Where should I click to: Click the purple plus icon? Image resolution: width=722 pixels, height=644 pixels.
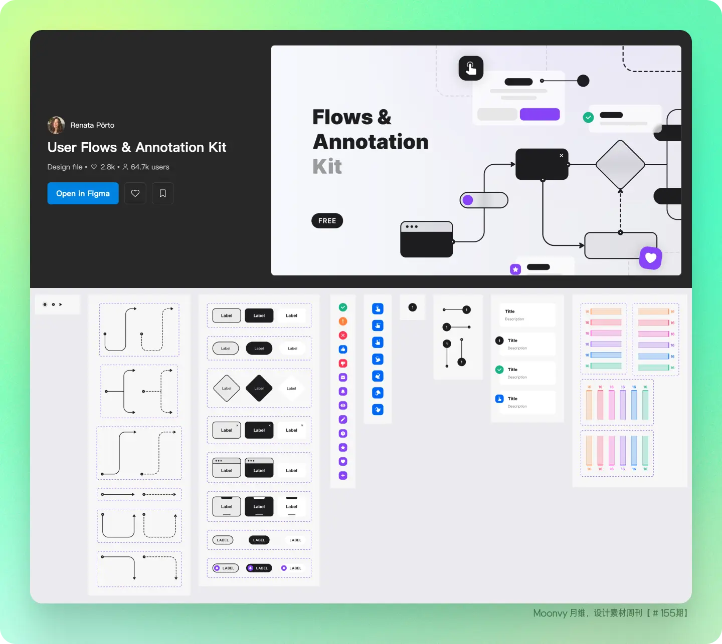click(x=343, y=476)
